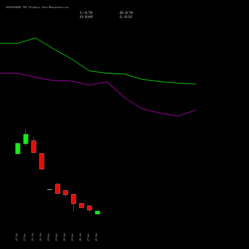Click the '19 Oct' date label
Image resolution: width=249 pixels, height=249 pixels.
pos(48,237)
